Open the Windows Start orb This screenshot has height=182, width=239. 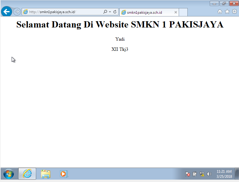click(x=9, y=174)
